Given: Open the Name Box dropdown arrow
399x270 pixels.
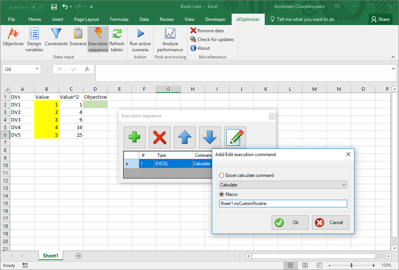Looking at the screenshot, I should [37, 69].
